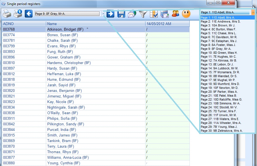Open the page selector dropdown arrow in toolbar

tap(103, 14)
